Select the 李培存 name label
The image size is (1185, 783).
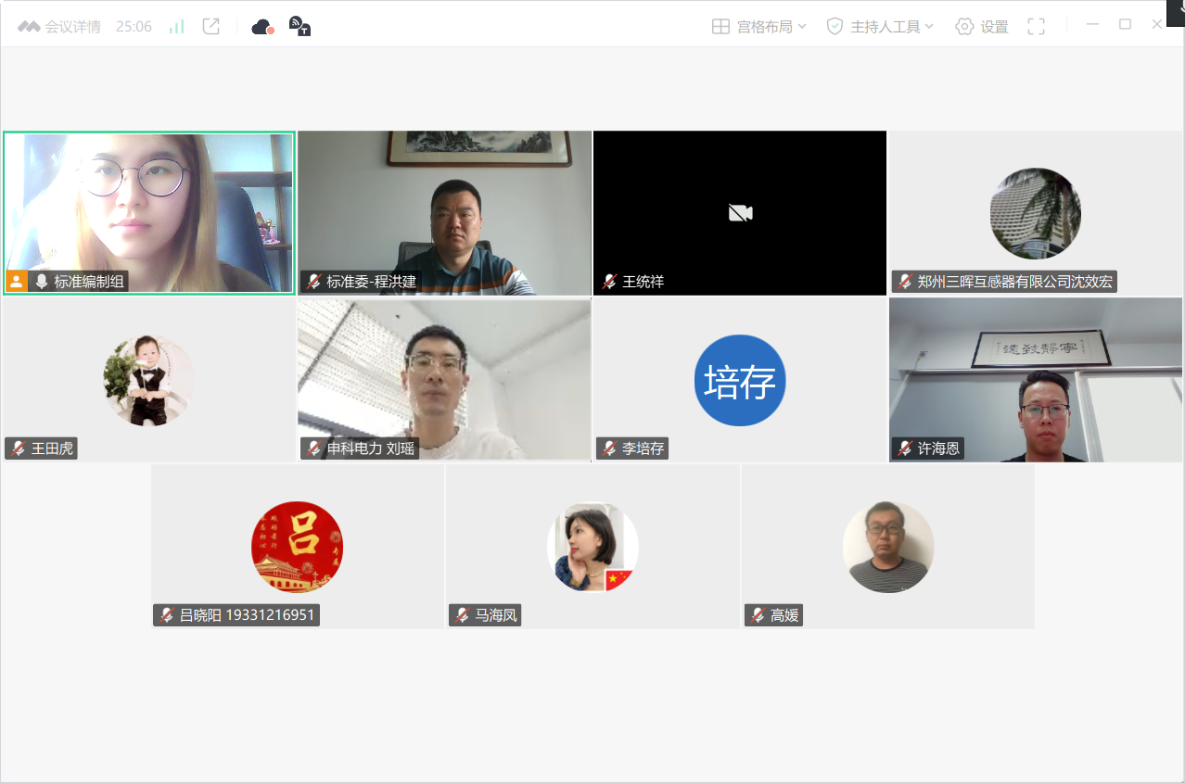pos(643,448)
